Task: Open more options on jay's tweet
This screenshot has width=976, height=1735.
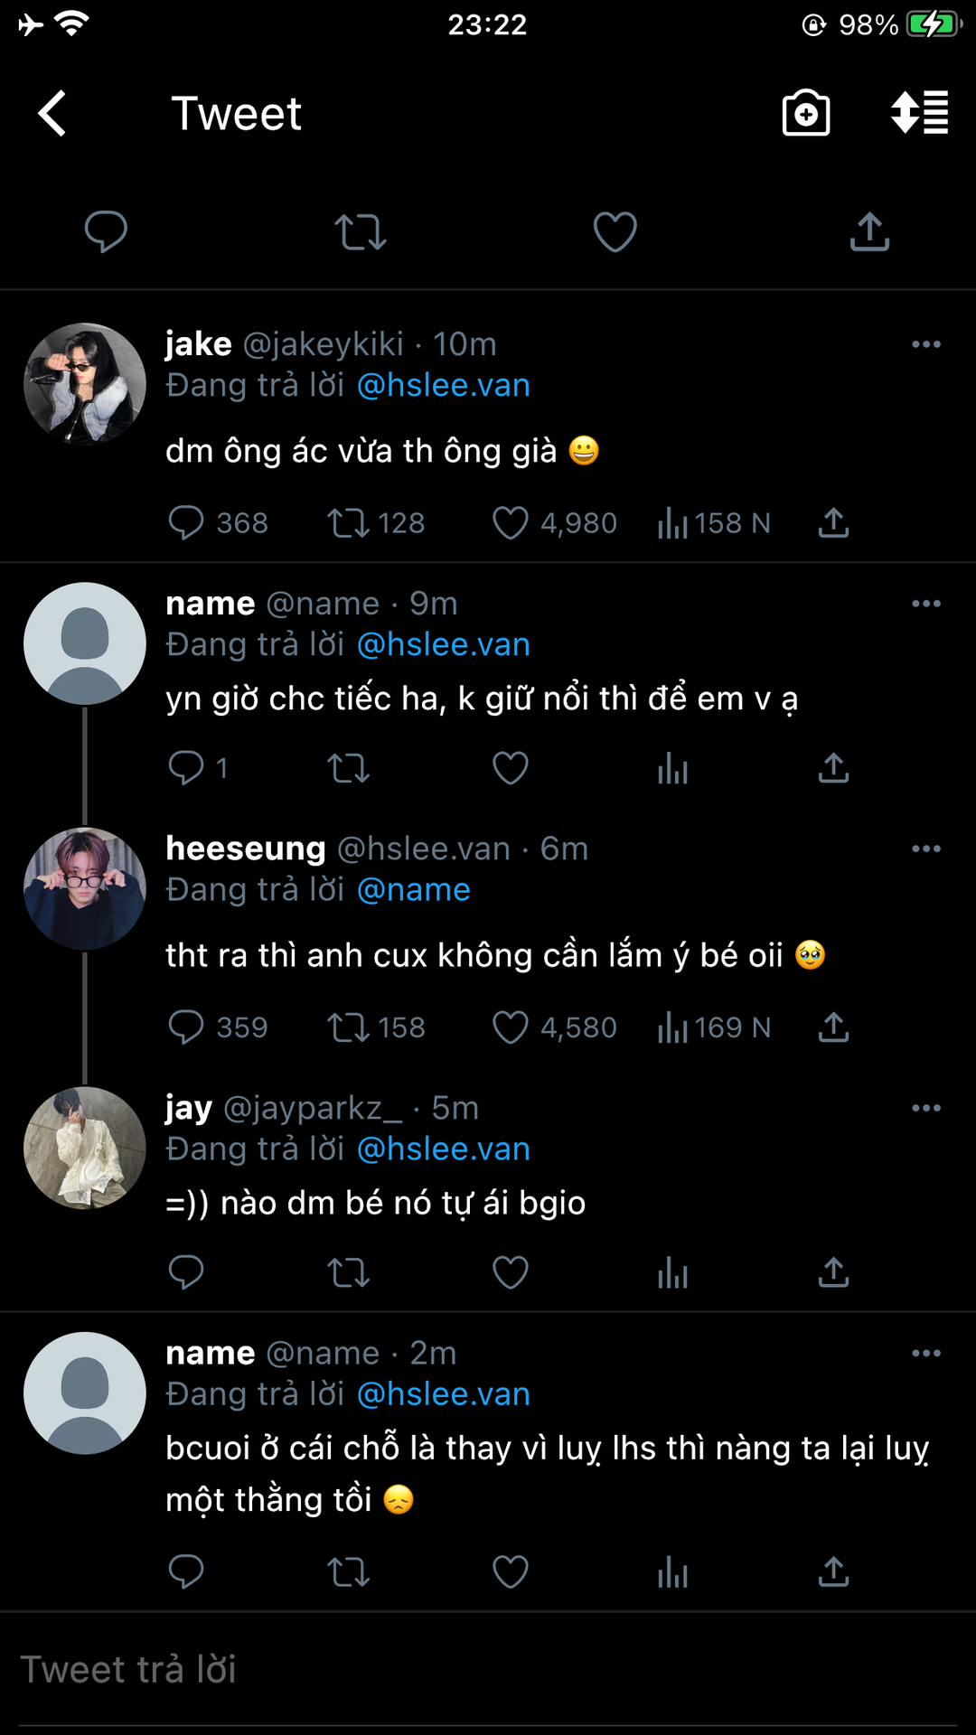Action: [926, 1108]
